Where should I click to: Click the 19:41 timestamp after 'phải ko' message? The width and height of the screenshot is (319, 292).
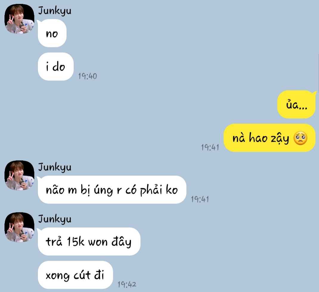coord(200,199)
